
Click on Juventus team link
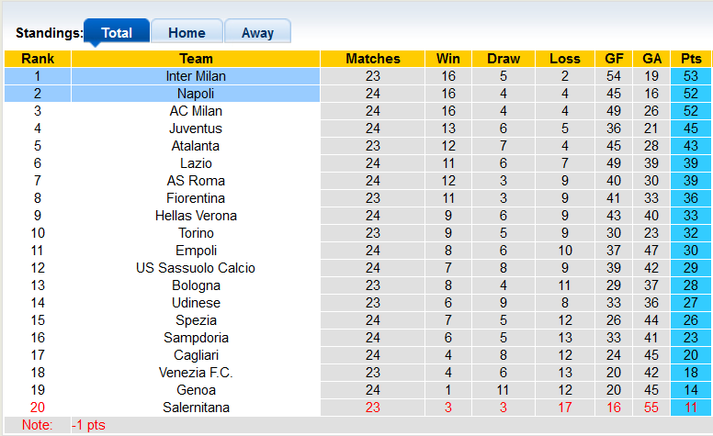pyautogui.click(x=196, y=129)
